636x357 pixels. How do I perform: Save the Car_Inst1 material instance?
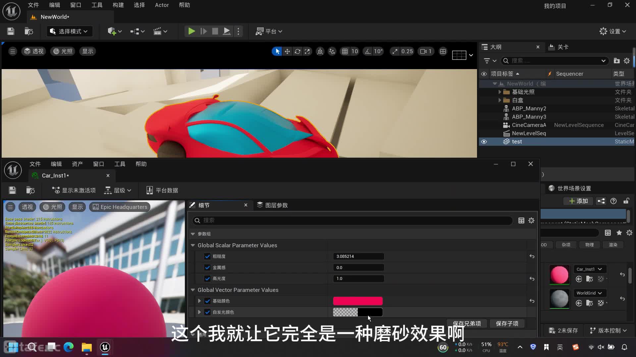click(x=12, y=190)
